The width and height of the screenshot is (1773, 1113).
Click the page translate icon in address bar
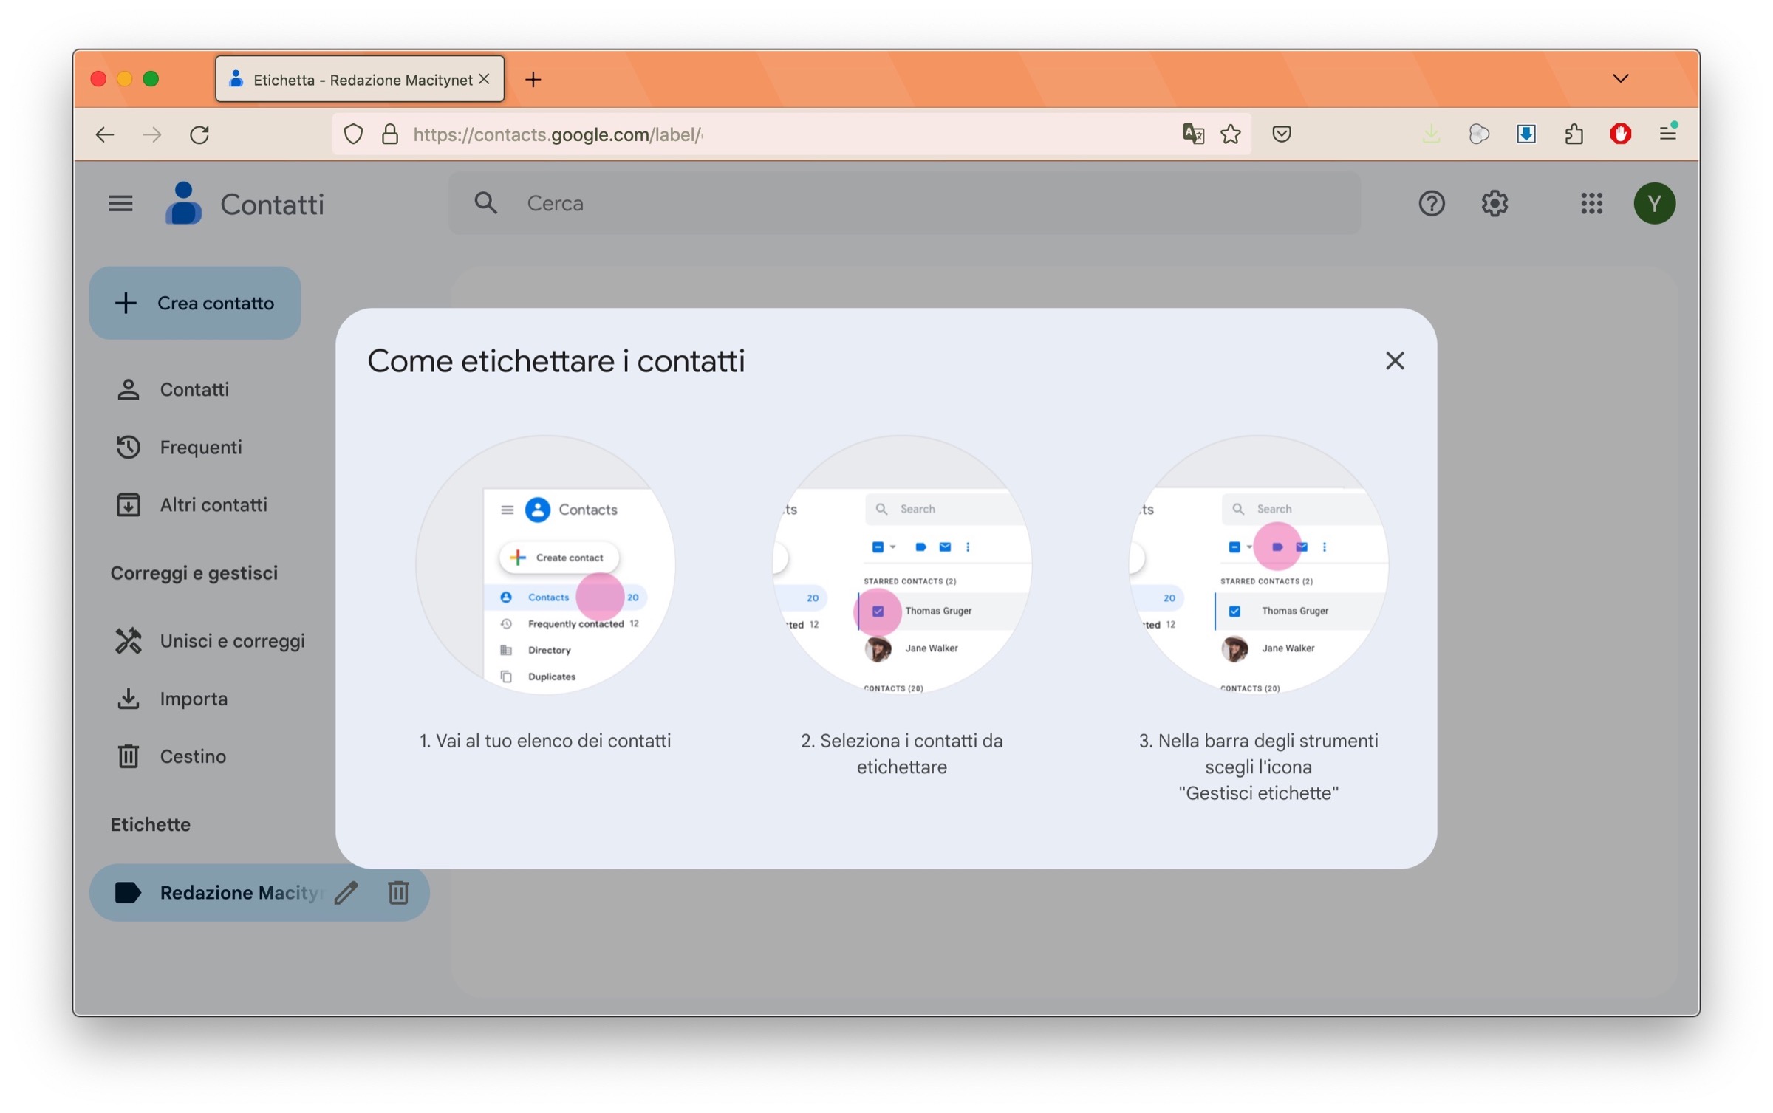click(1192, 134)
